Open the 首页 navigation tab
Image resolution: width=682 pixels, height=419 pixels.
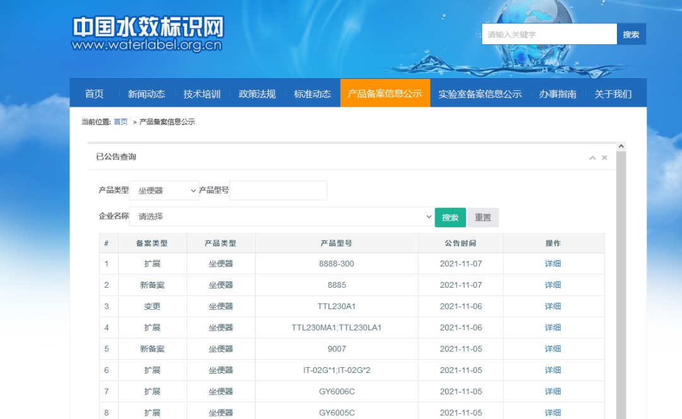click(94, 94)
